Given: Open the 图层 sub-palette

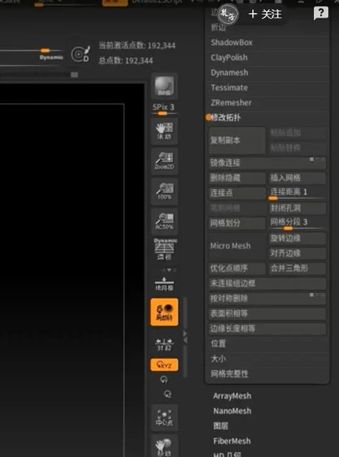Looking at the screenshot, I should (220, 426).
